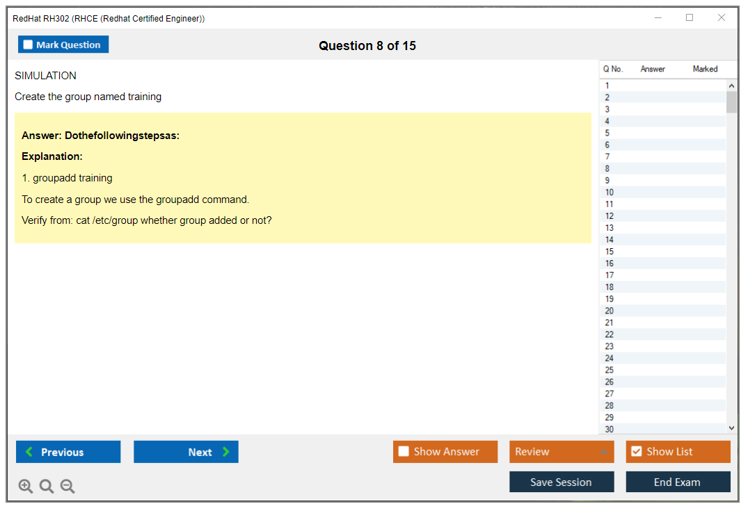Enable the Show Answer checkbox
This screenshot has width=748, height=511.
404,452
